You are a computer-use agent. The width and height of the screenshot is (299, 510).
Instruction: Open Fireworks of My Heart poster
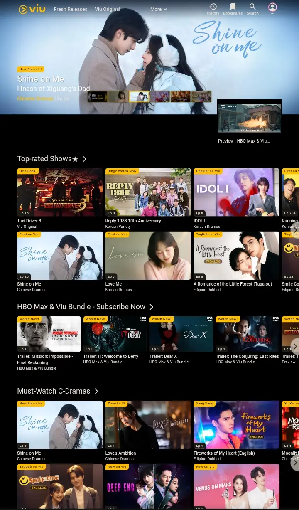pos(236,425)
